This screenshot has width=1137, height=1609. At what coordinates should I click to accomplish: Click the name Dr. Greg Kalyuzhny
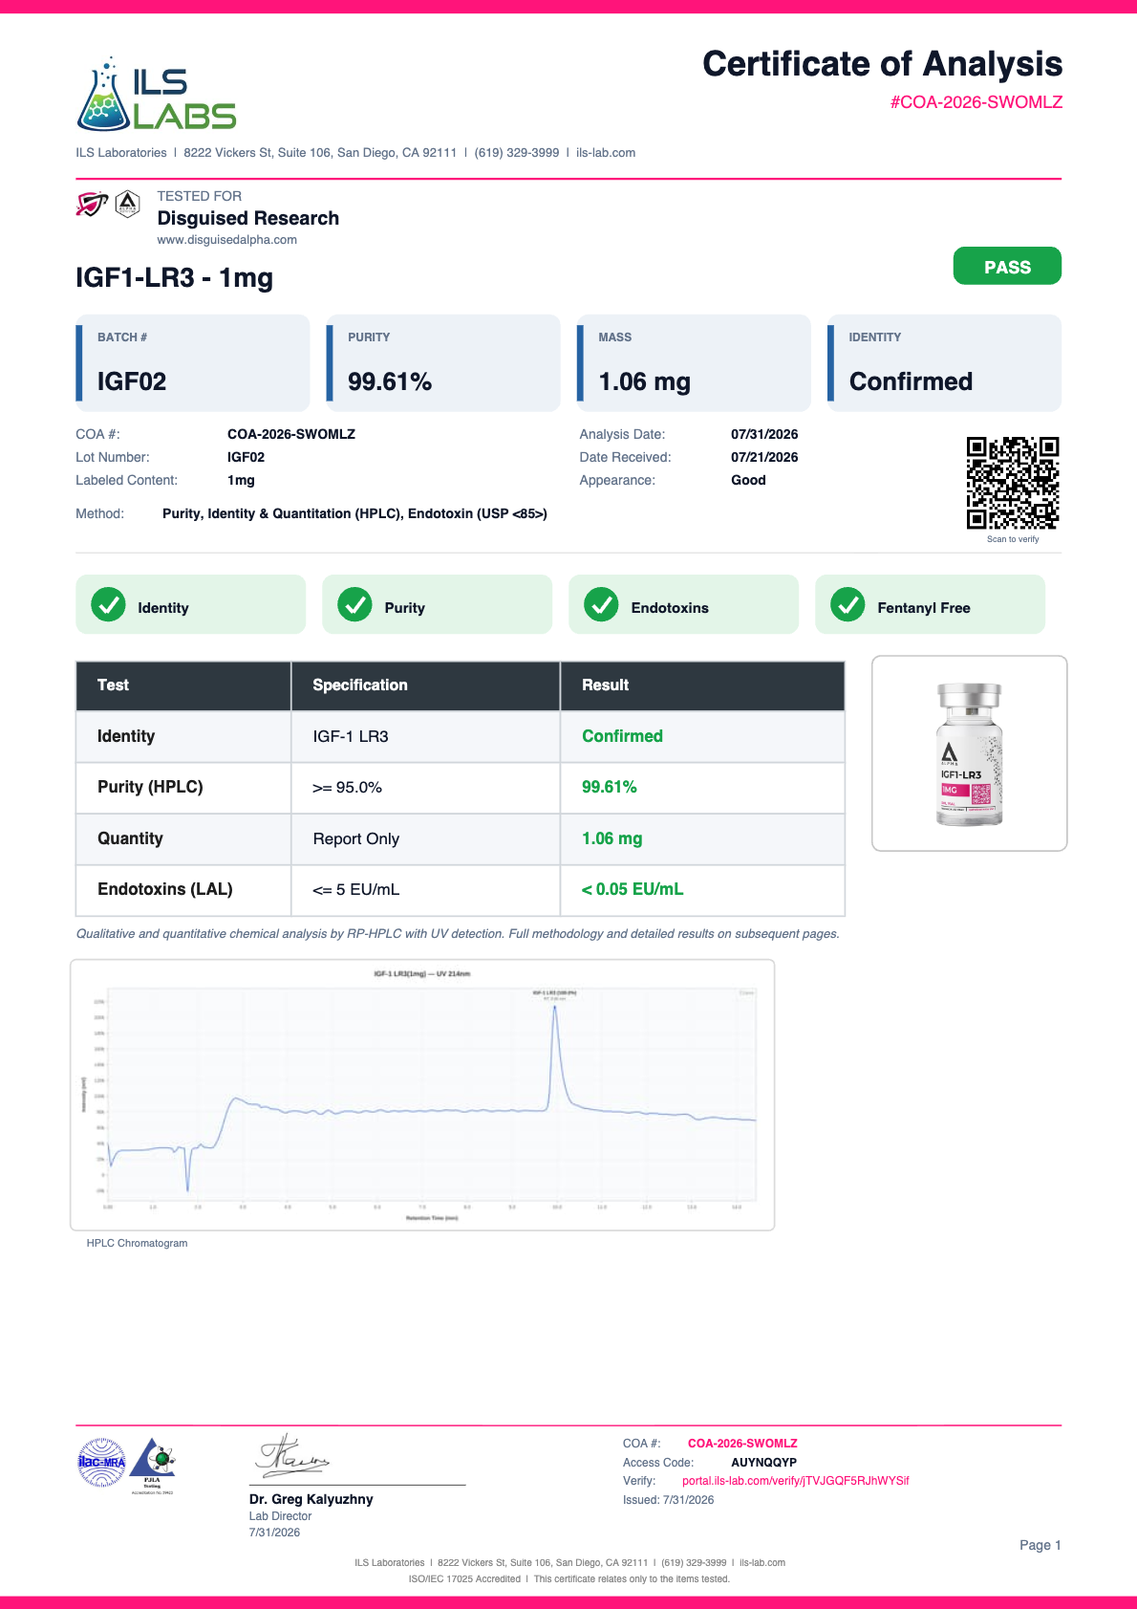pyautogui.click(x=311, y=1499)
